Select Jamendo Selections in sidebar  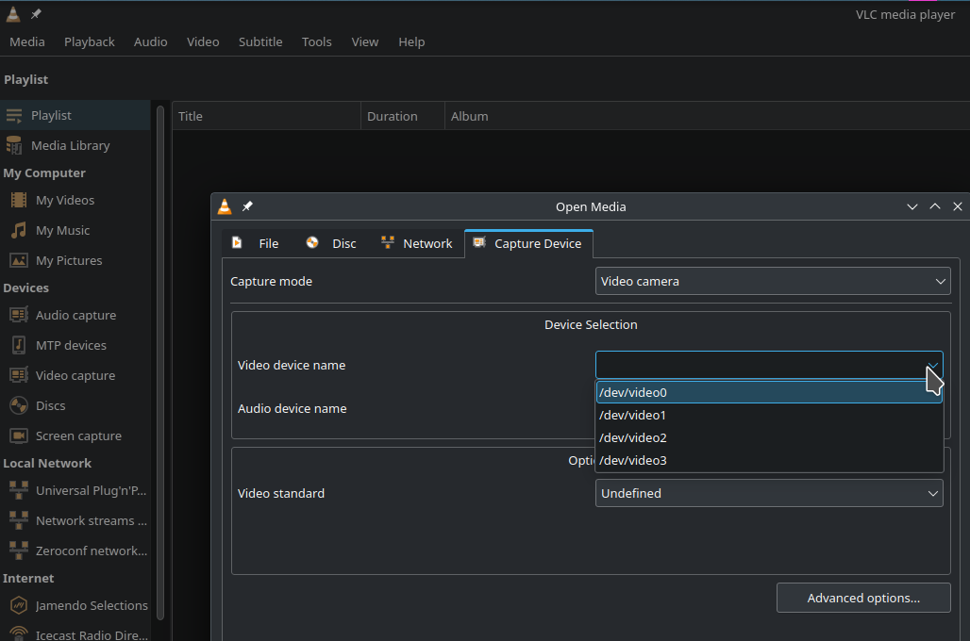click(75, 605)
